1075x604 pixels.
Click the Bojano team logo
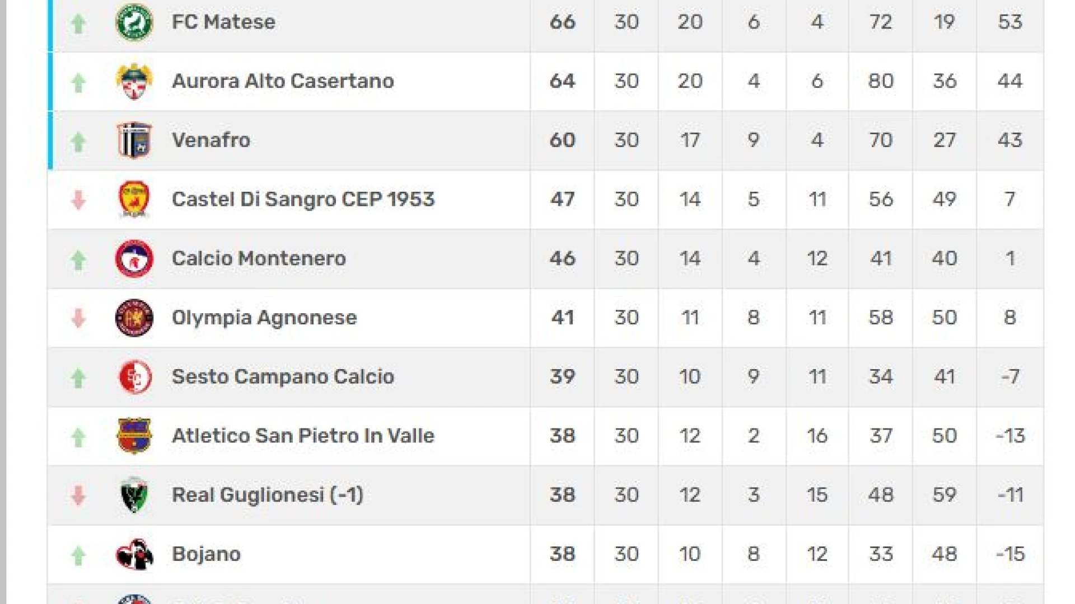pyautogui.click(x=134, y=554)
